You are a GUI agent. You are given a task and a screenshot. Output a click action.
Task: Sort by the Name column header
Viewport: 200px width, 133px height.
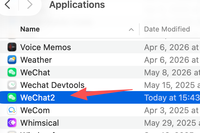[30, 29]
